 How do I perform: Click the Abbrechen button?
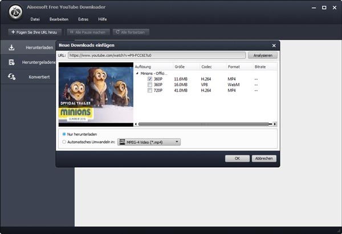pyautogui.click(x=264, y=159)
